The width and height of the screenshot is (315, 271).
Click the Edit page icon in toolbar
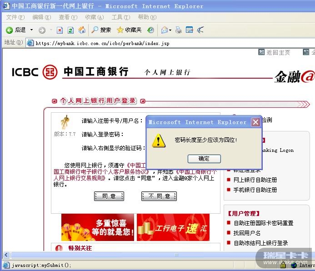tap(189, 30)
